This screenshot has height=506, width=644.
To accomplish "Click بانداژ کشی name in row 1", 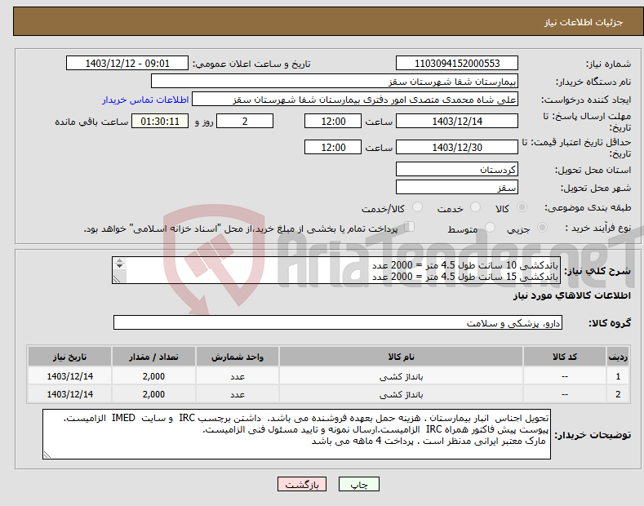I will pyautogui.click(x=401, y=376).
